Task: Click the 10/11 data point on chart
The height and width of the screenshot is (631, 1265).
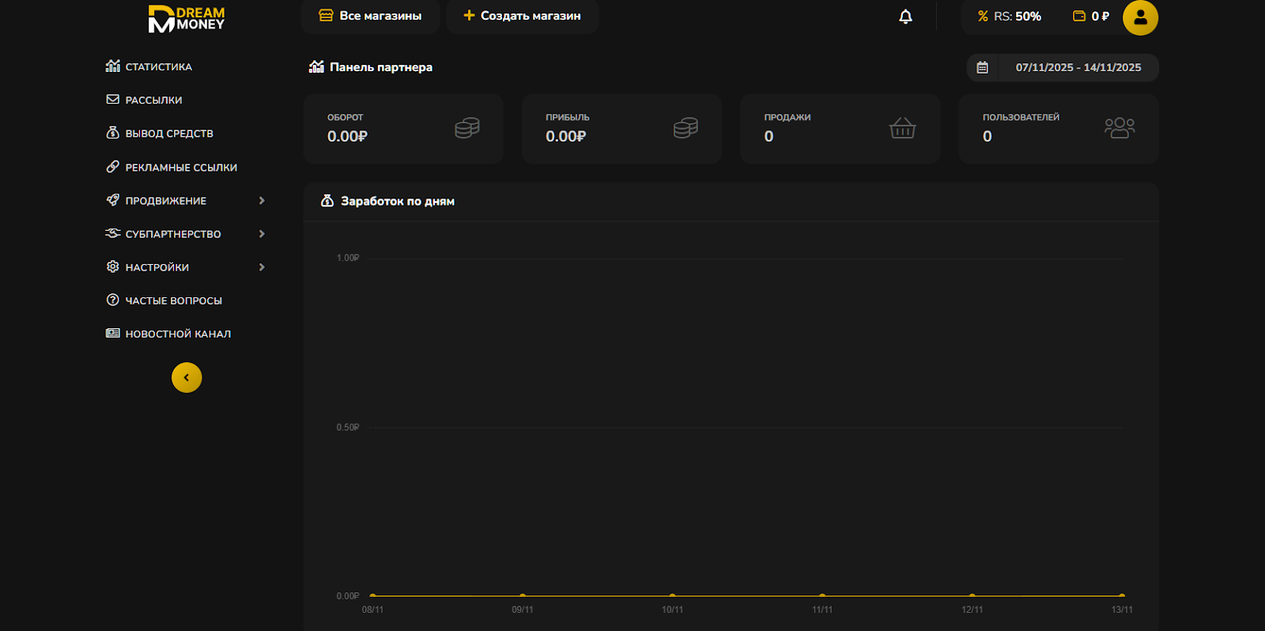Action: [x=672, y=595]
